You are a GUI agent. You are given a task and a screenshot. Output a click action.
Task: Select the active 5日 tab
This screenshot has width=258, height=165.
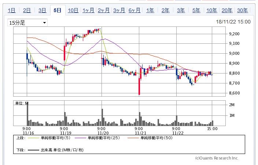tap(58, 10)
